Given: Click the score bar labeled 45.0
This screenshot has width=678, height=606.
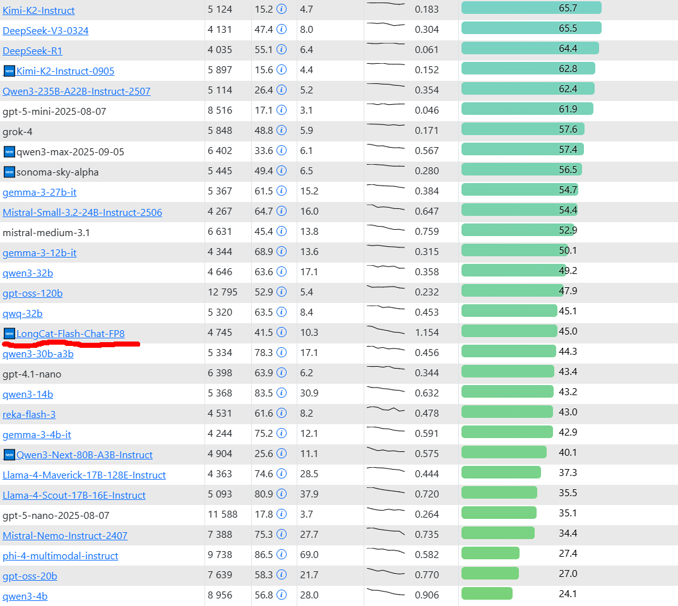Looking at the screenshot, I should pyautogui.click(x=509, y=331).
